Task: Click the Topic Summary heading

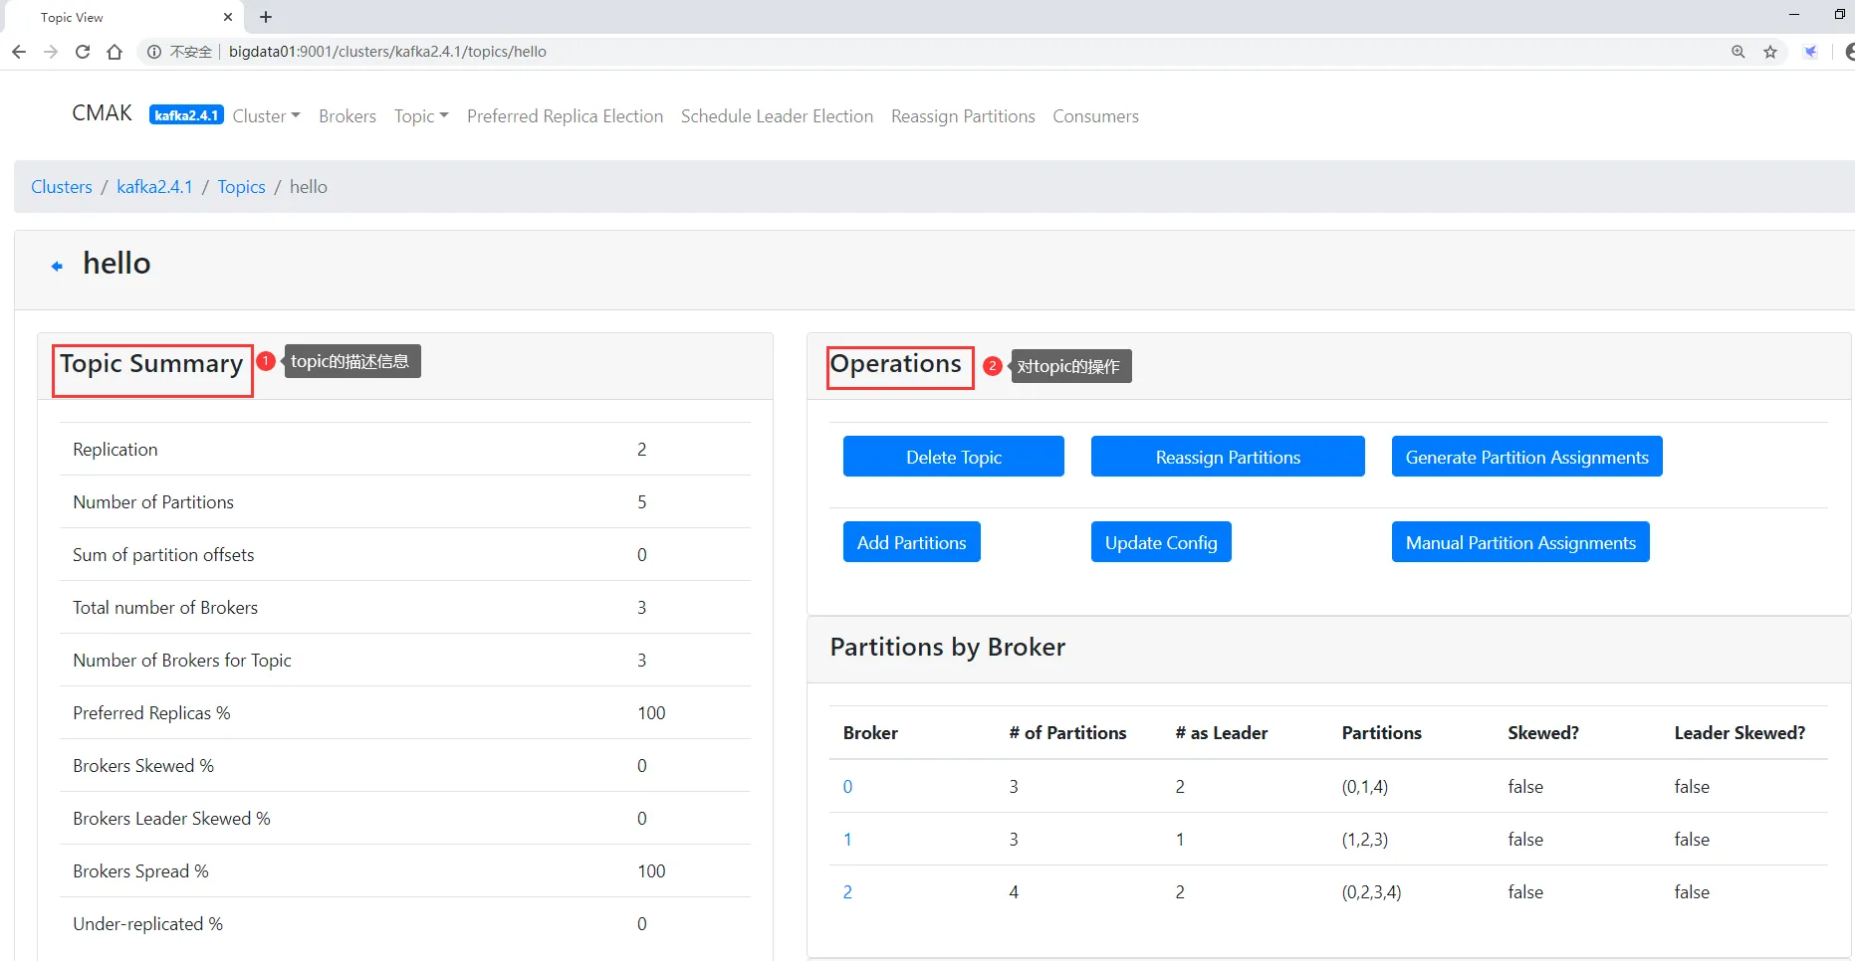Action: pos(151,364)
